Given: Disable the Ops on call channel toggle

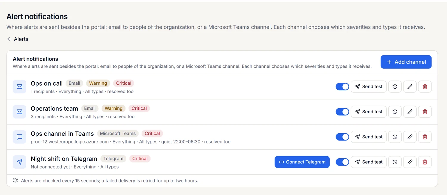Looking at the screenshot, I should [x=342, y=87].
